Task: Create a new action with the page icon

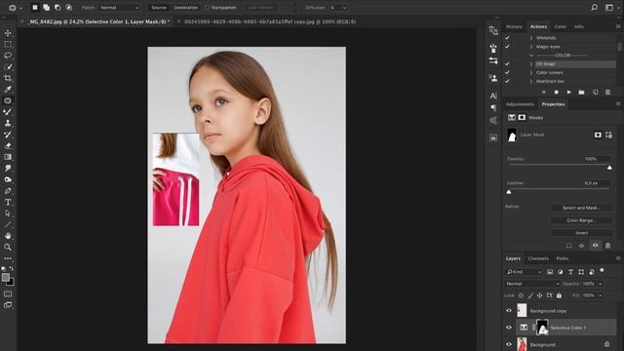Action: point(595,92)
